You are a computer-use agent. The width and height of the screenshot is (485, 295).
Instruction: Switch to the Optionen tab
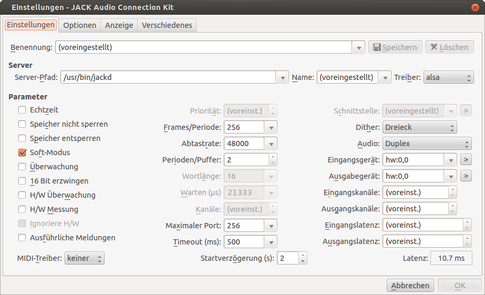[80, 25]
